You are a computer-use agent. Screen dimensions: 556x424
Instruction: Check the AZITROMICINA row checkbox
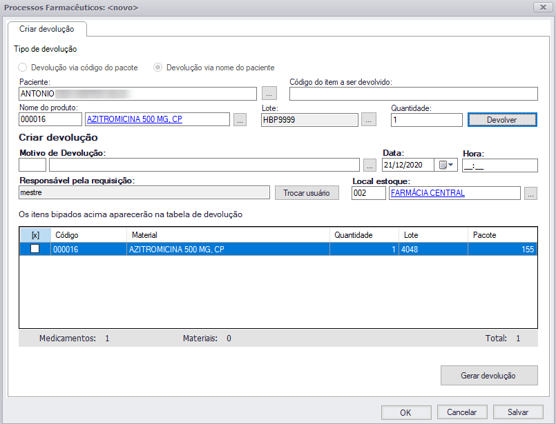click(35, 249)
